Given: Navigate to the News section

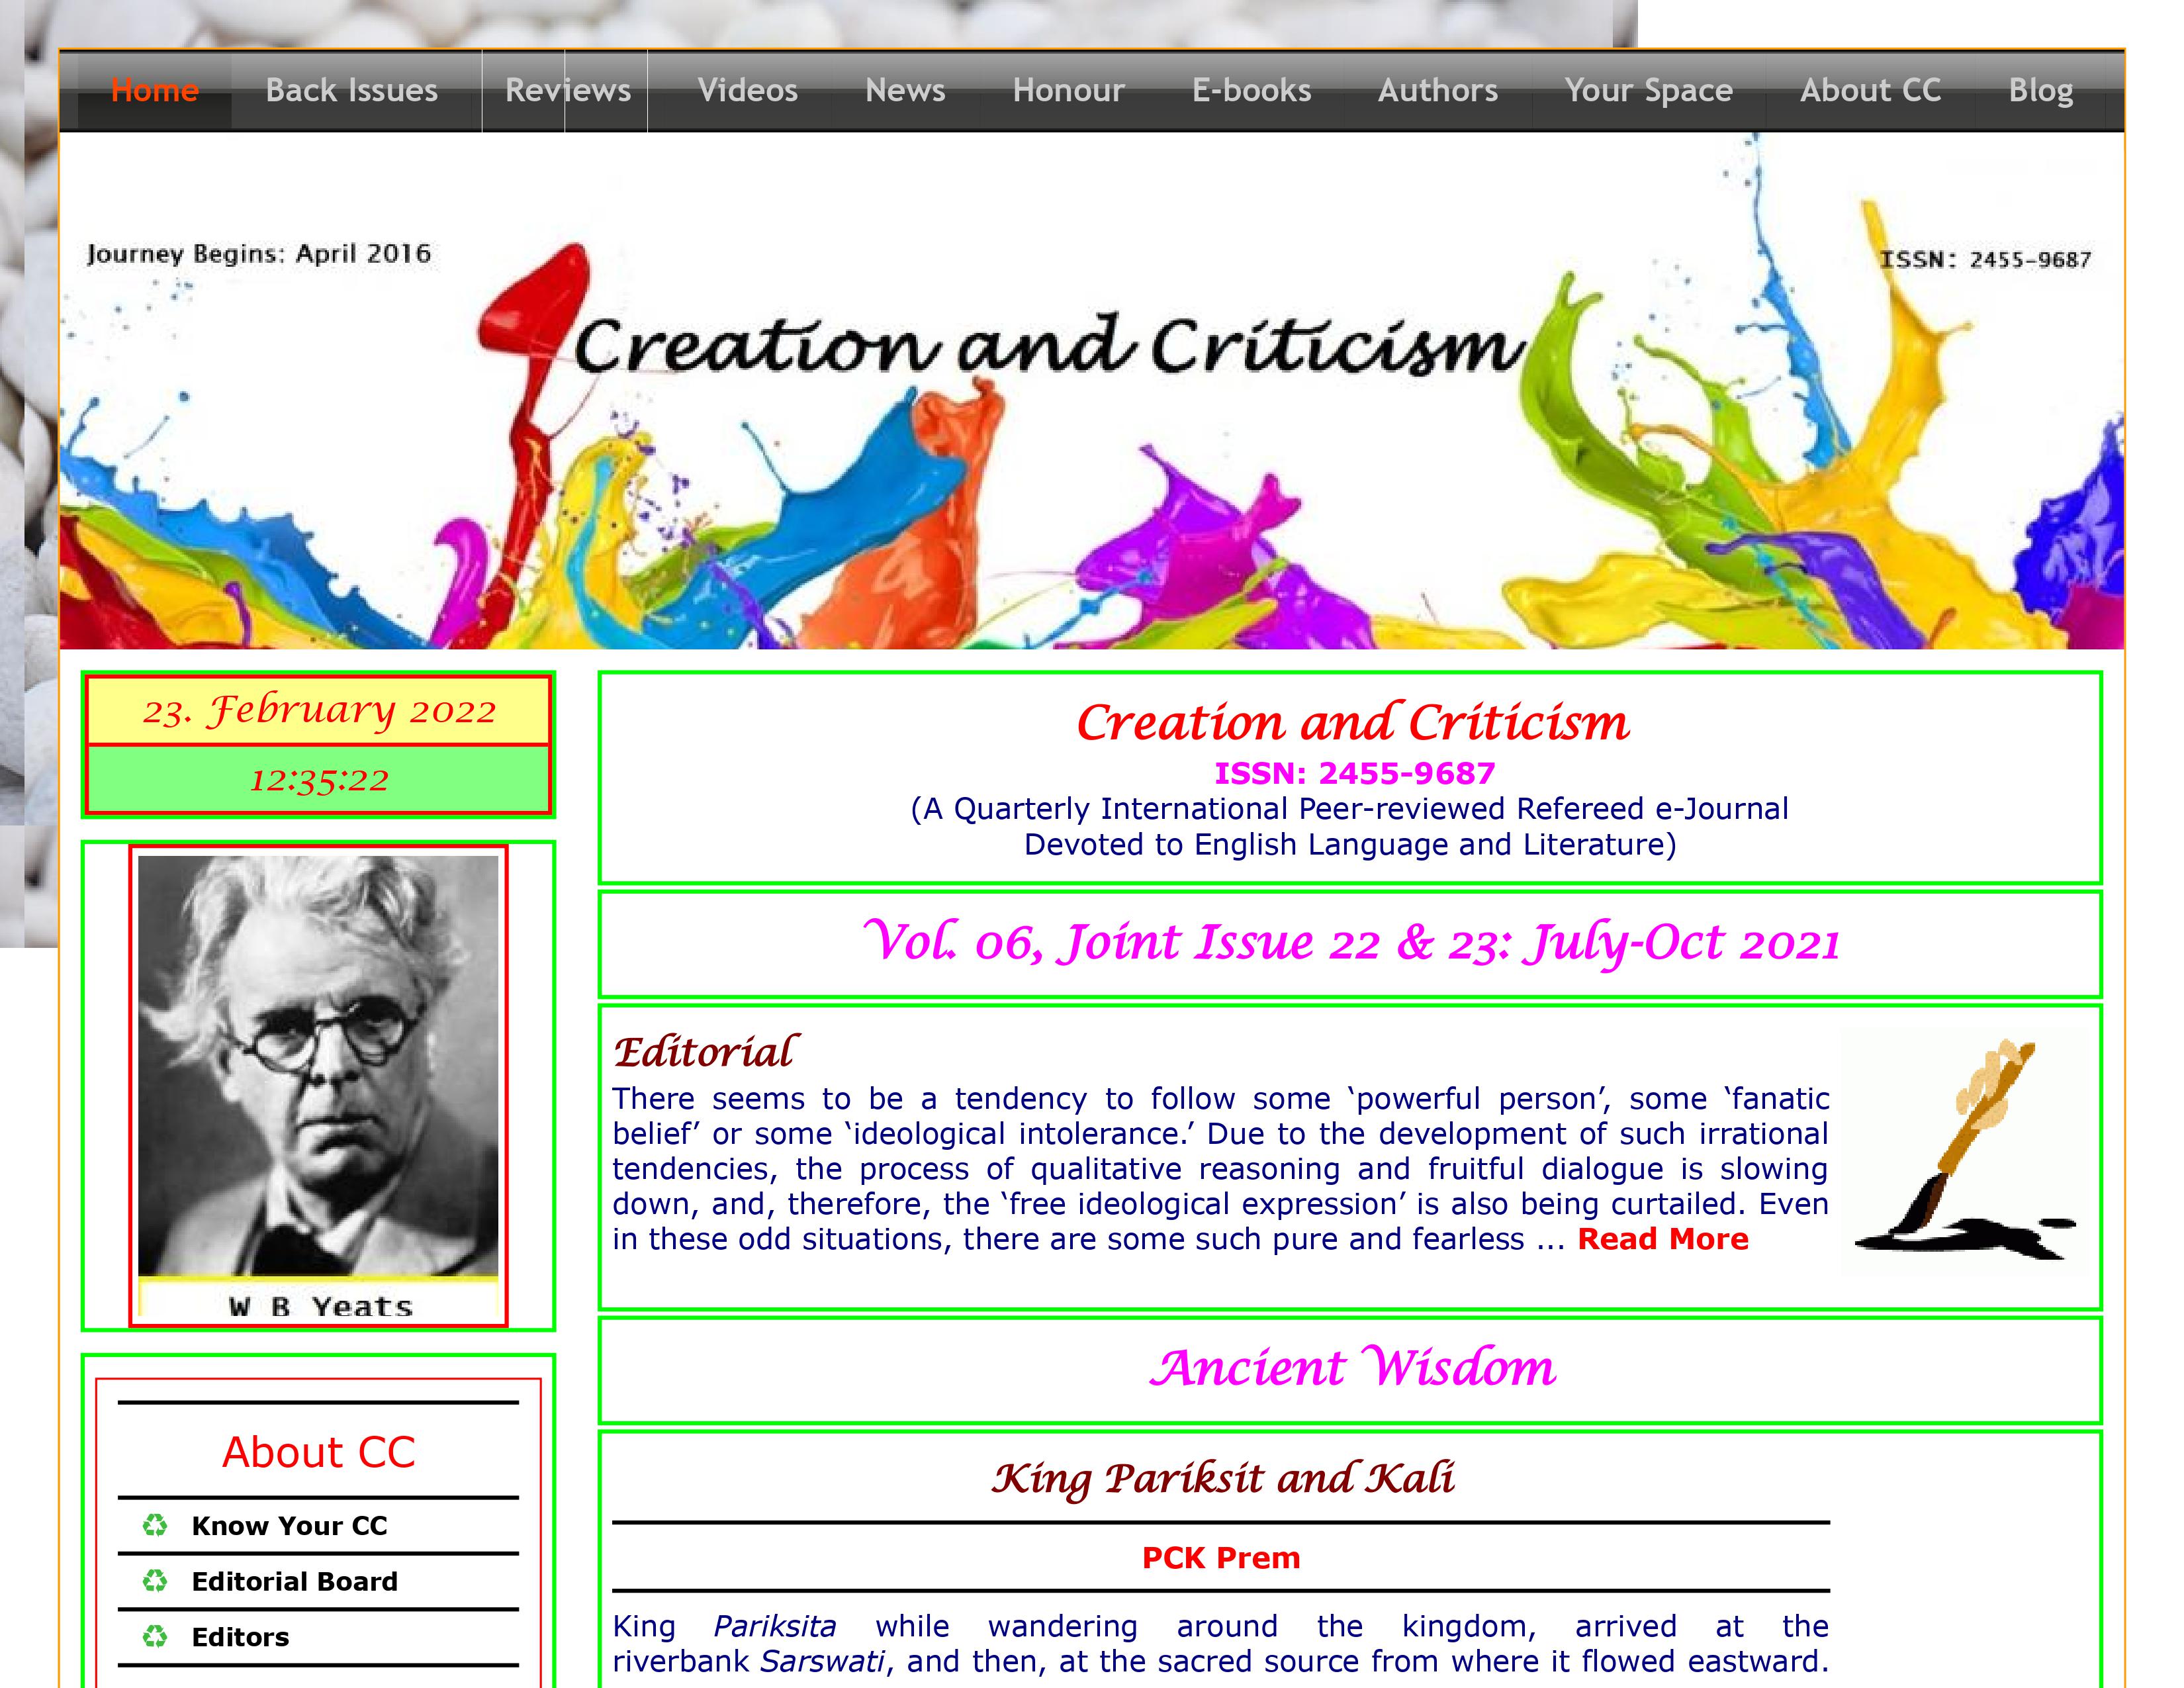Looking at the screenshot, I should point(905,90).
